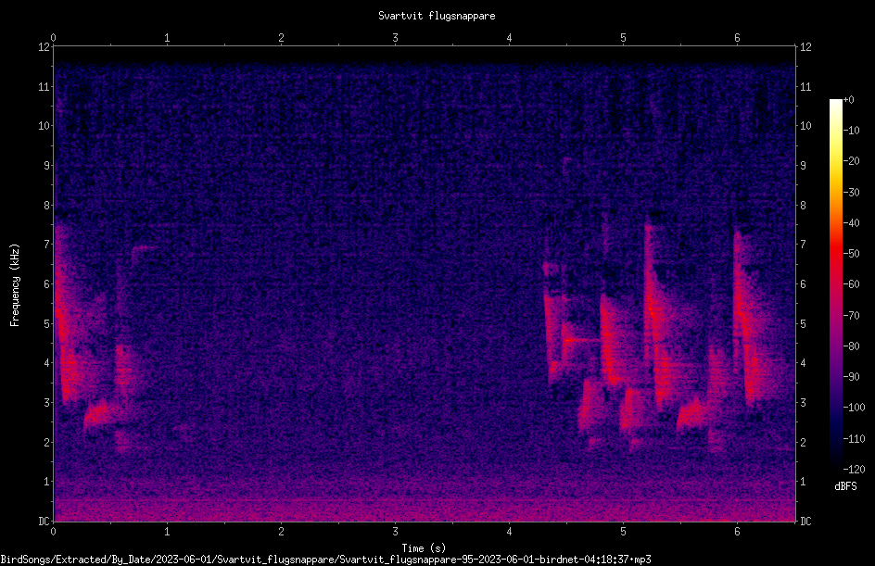Click the 'Time (s)' axis label
This screenshot has width=875, height=566.
pos(424,548)
